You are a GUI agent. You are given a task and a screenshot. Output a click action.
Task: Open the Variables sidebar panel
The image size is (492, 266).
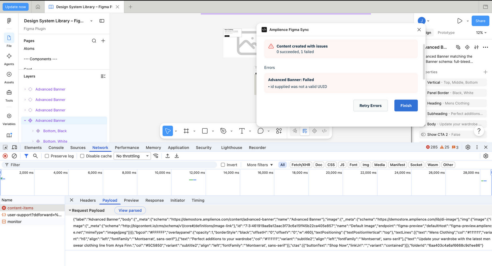(x=9, y=119)
